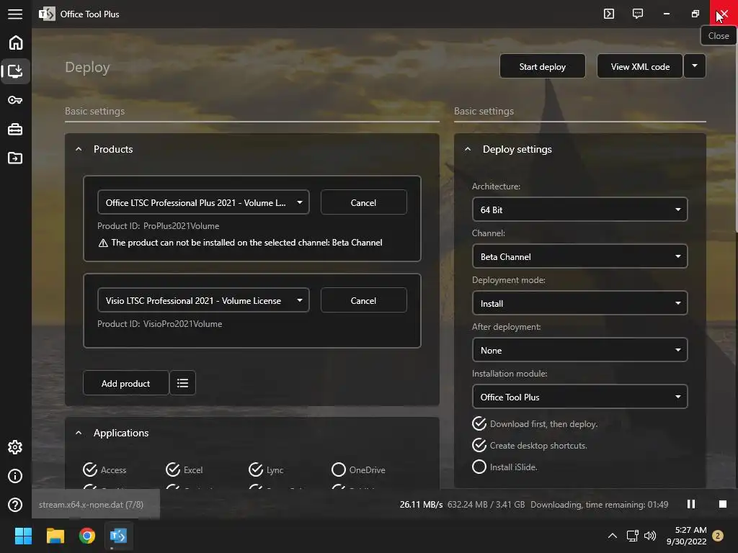The image size is (738, 553).
Task: Click View XML code
Action: click(640, 66)
